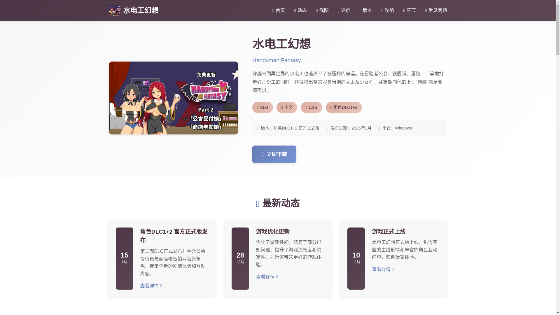Open the 评价 nav item
The height and width of the screenshot is (315, 560).
point(344,10)
